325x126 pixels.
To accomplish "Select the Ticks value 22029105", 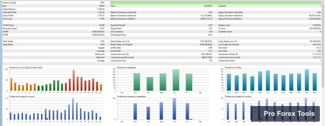I will [x=208, y=6].
